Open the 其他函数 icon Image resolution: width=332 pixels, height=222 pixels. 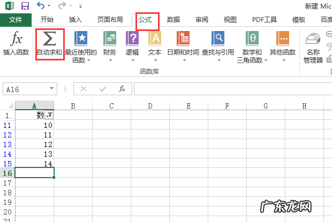[x=283, y=39]
